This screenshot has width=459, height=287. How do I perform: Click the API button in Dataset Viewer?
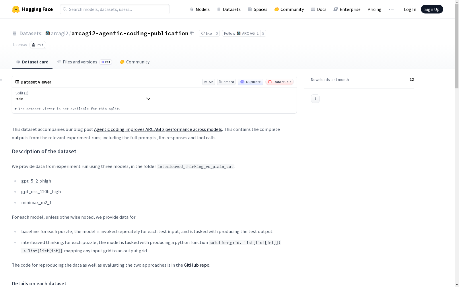click(x=209, y=82)
